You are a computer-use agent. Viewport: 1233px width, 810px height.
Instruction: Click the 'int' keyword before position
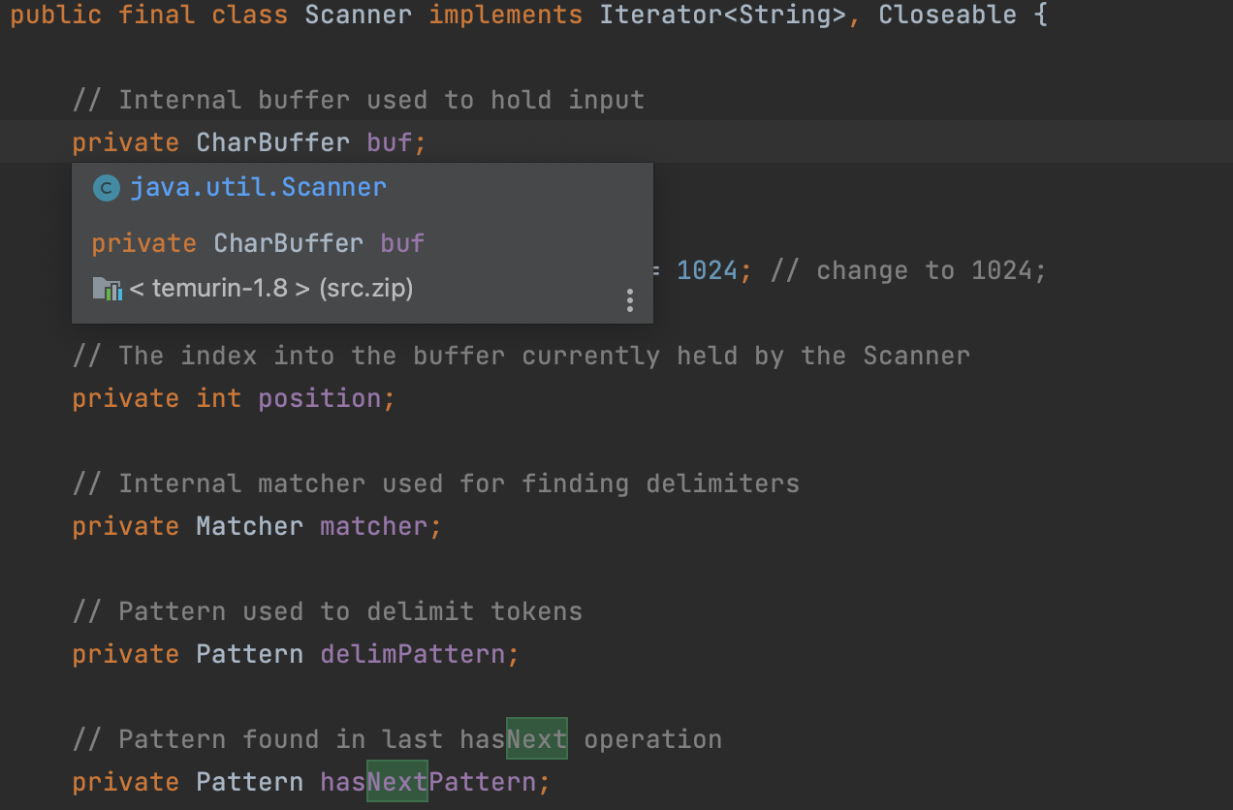[219, 398]
